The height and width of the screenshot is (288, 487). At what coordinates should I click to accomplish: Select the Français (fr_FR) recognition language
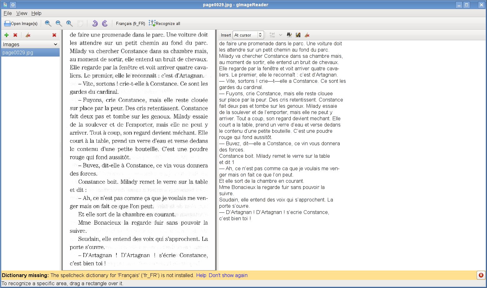130,23
